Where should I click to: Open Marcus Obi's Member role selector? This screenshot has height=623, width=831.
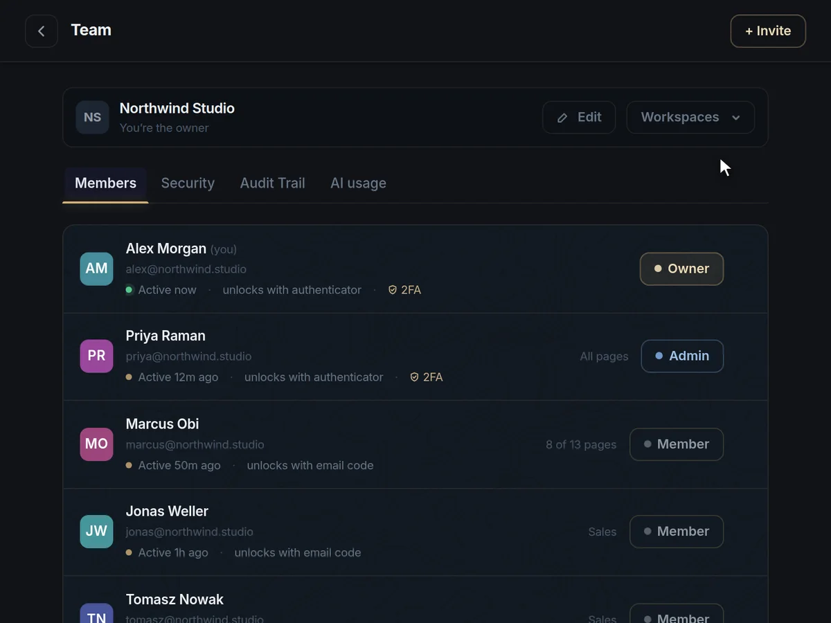tap(677, 444)
